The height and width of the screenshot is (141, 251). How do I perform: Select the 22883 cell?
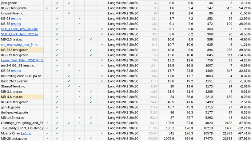tap(223, 138)
